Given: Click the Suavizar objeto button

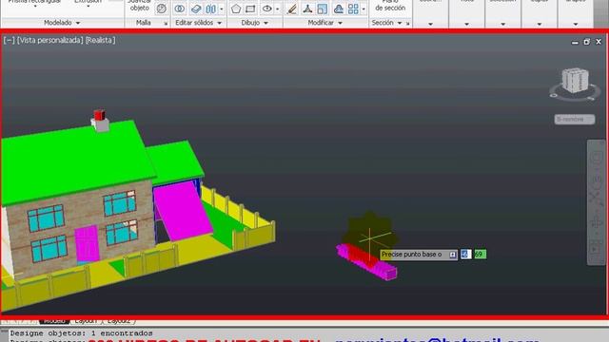Looking at the screenshot, I should pos(140,6).
